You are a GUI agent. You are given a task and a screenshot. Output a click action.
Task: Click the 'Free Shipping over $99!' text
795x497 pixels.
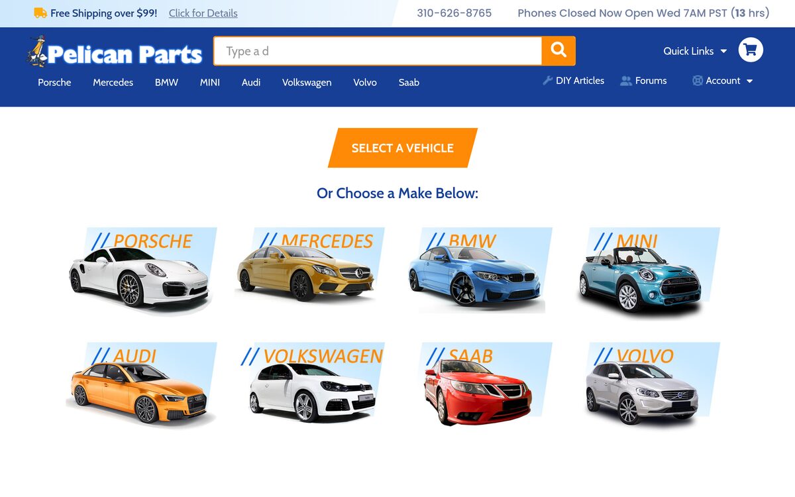[x=104, y=13]
